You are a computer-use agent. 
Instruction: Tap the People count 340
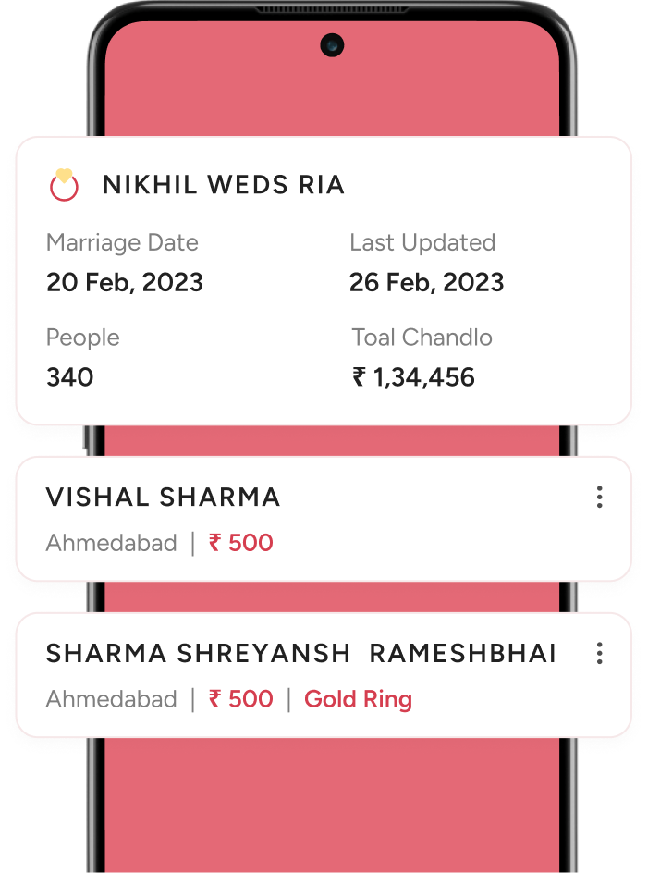coord(70,377)
